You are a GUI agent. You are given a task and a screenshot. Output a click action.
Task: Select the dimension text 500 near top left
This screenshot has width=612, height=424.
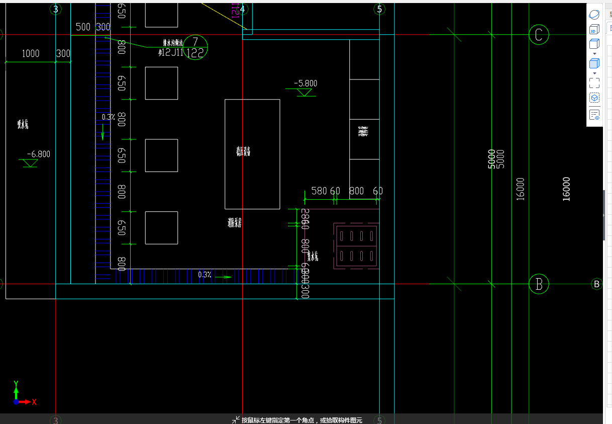(83, 27)
